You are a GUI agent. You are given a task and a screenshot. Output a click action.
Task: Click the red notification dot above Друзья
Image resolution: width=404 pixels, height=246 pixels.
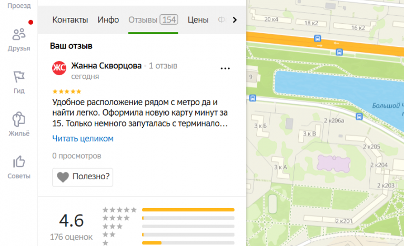point(31,22)
